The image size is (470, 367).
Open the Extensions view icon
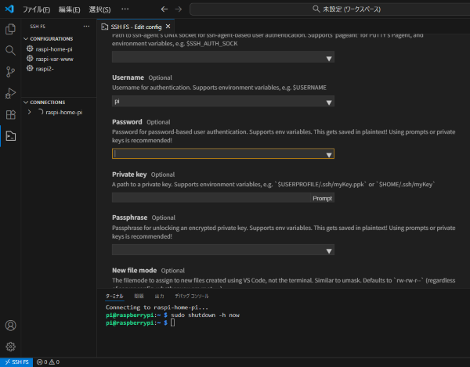tap(11, 115)
